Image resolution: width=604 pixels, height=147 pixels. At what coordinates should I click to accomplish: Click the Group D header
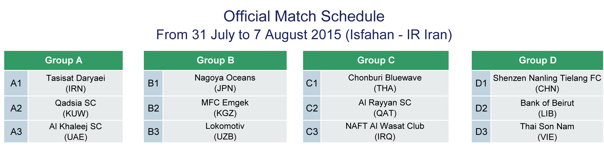pyautogui.click(x=537, y=60)
